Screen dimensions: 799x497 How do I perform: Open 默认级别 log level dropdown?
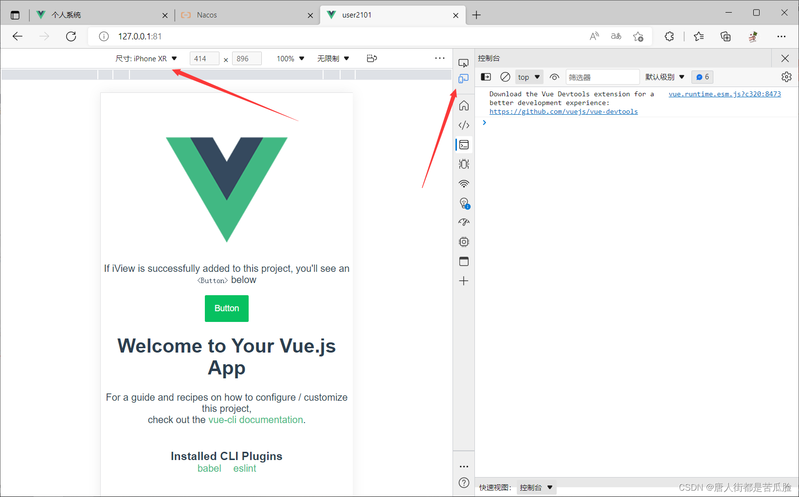pos(665,77)
